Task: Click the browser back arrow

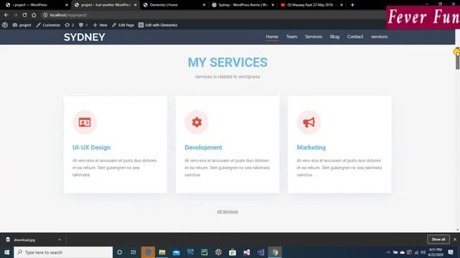Action: tap(6, 15)
